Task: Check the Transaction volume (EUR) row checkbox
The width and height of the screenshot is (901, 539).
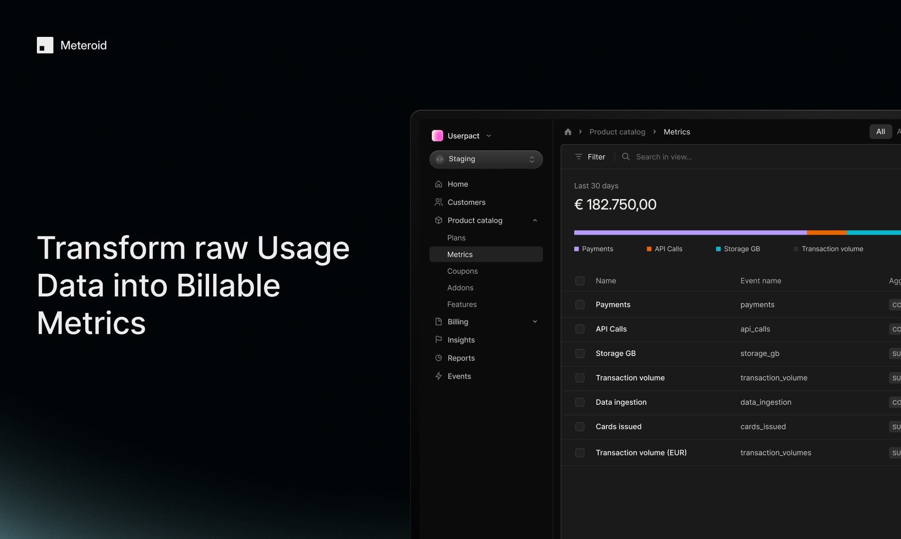Action: [580, 453]
